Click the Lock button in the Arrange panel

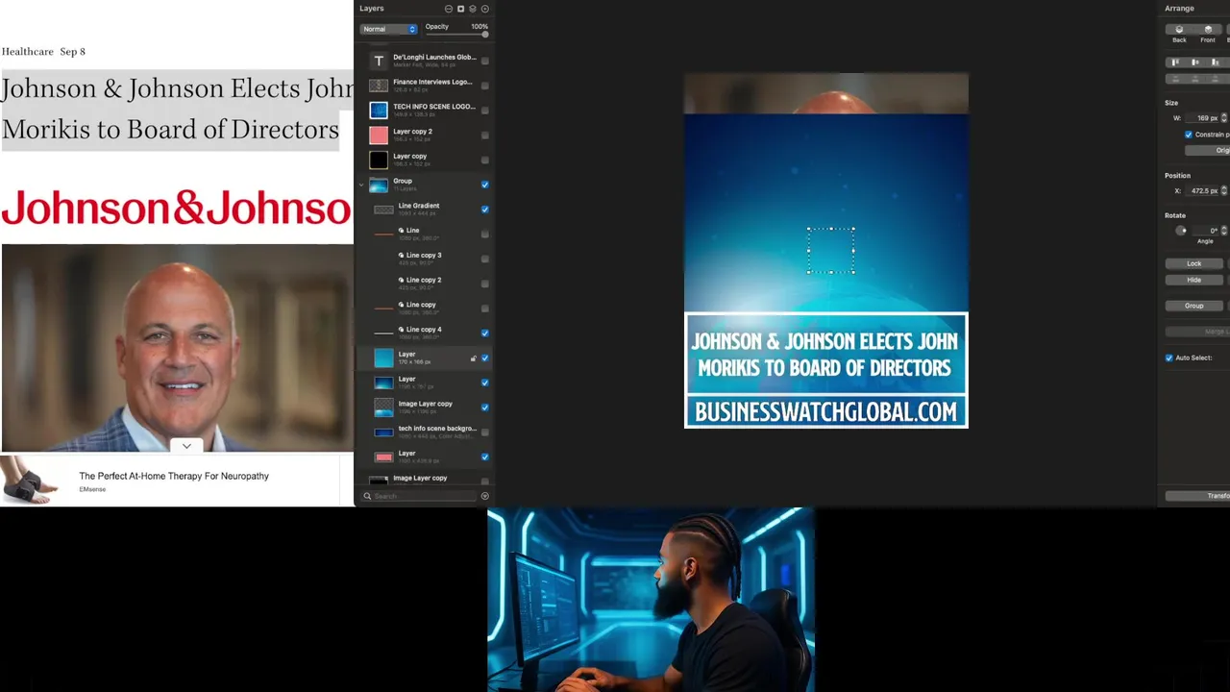pos(1193,263)
